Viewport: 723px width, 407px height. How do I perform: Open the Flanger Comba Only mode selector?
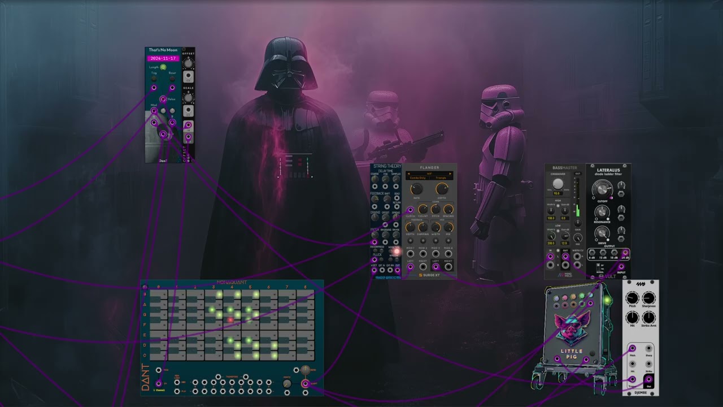[417, 177]
